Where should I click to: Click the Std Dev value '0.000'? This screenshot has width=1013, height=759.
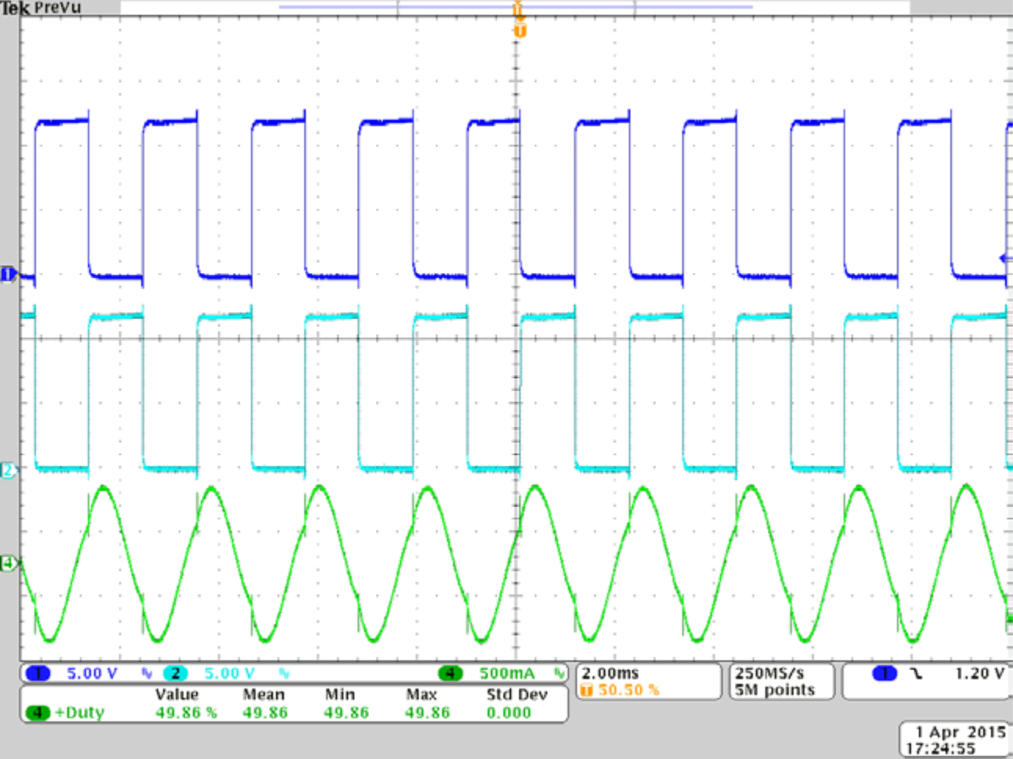point(509,712)
